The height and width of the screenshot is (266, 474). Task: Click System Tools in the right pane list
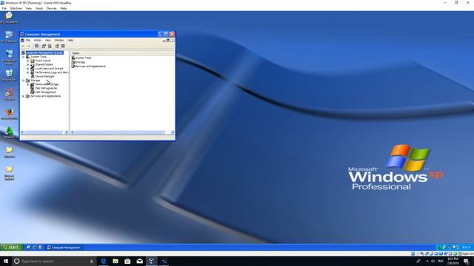pyautogui.click(x=81, y=58)
